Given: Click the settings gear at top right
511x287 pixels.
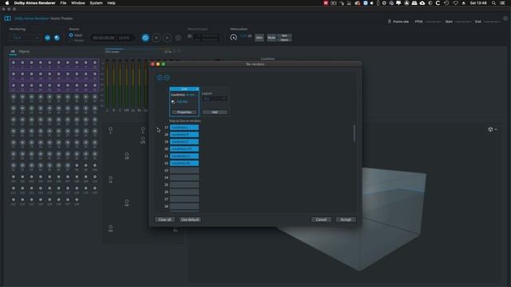Looking at the screenshot, I should coord(505,18).
